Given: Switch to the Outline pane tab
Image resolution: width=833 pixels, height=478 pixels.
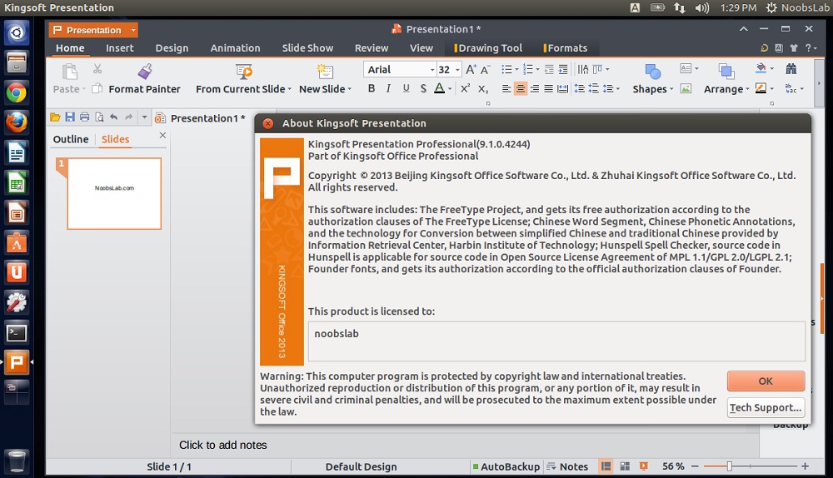Looking at the screenshot, I should (71, 139).
